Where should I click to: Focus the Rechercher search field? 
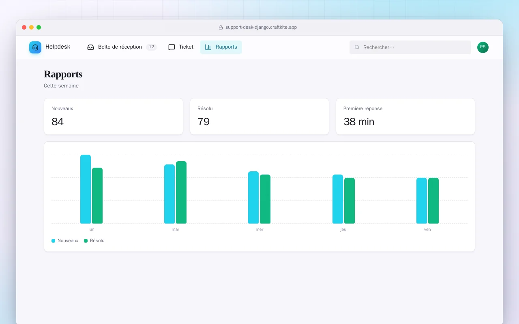click(410, 47)
